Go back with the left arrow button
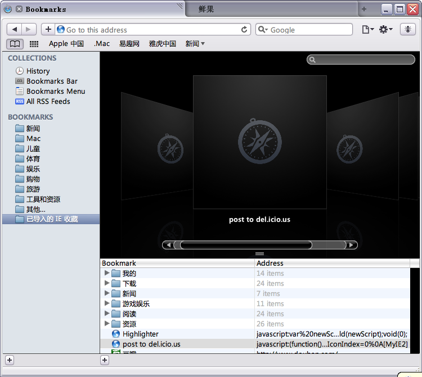 coord(14,29)
